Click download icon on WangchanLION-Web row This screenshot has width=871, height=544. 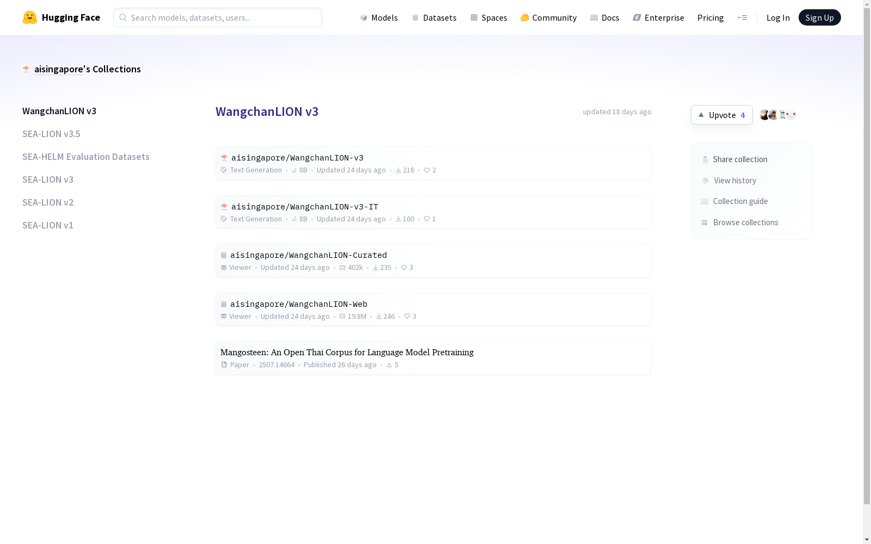click(x=379, y=317)
